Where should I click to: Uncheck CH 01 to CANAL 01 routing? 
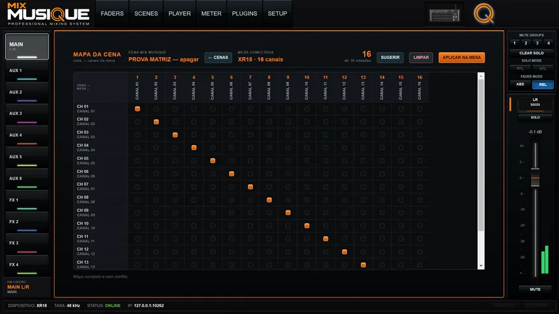137,109
